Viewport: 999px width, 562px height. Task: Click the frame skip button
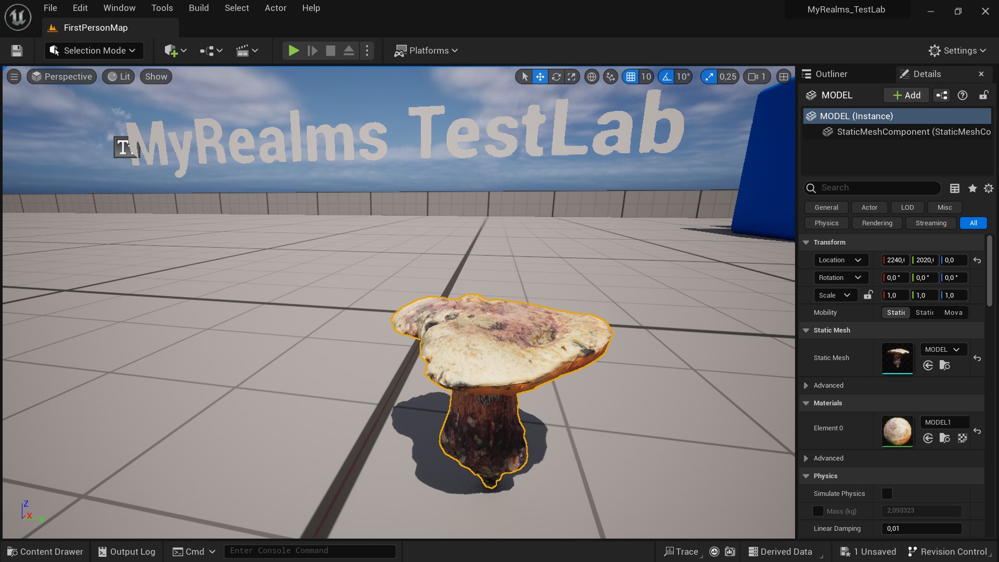(312, 50)
